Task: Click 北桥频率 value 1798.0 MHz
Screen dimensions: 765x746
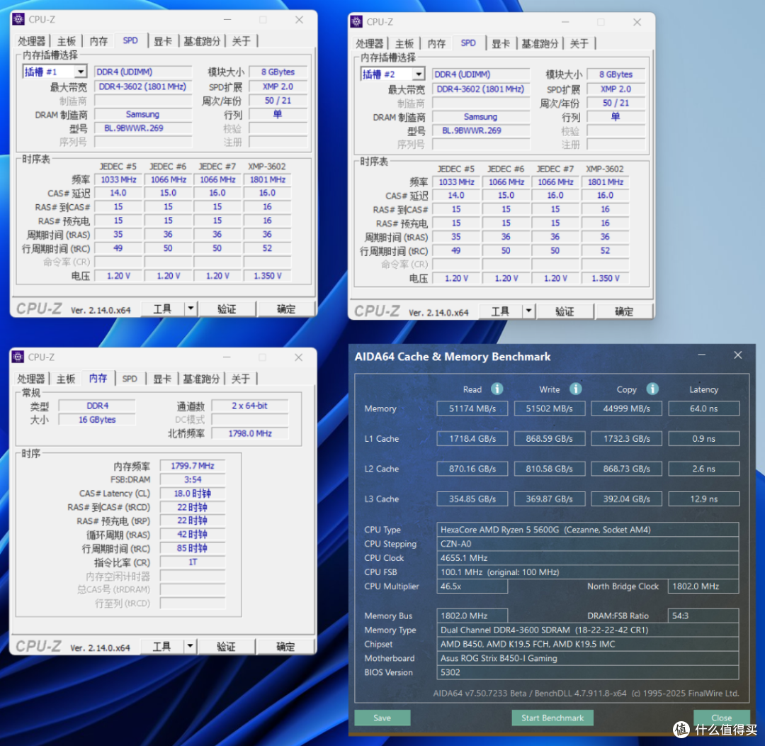Action: 250,433
